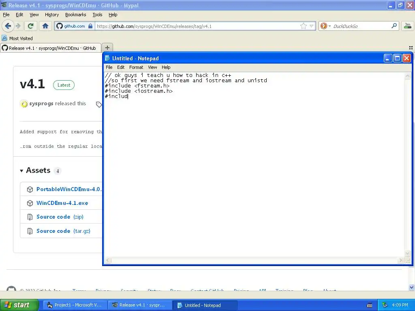Select the Release v4.1 GitHub tab
This screenshot has height=311, width=415.
coord(51,48)
